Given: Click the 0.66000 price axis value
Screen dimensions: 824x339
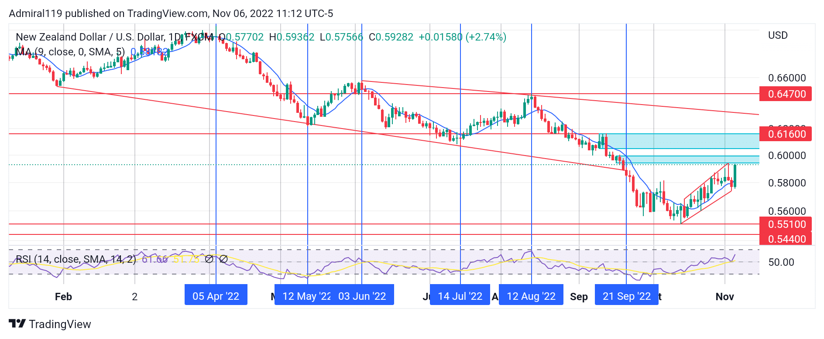Looking at the screenshot, I should click(787, 78).
